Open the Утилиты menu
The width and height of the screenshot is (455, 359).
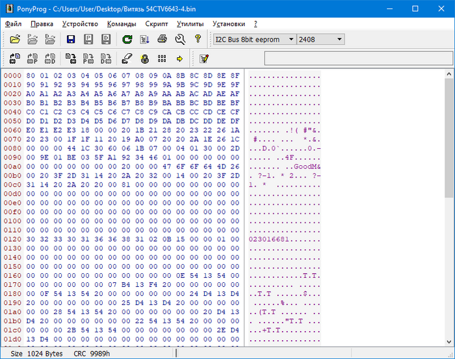tap(190, 23)
